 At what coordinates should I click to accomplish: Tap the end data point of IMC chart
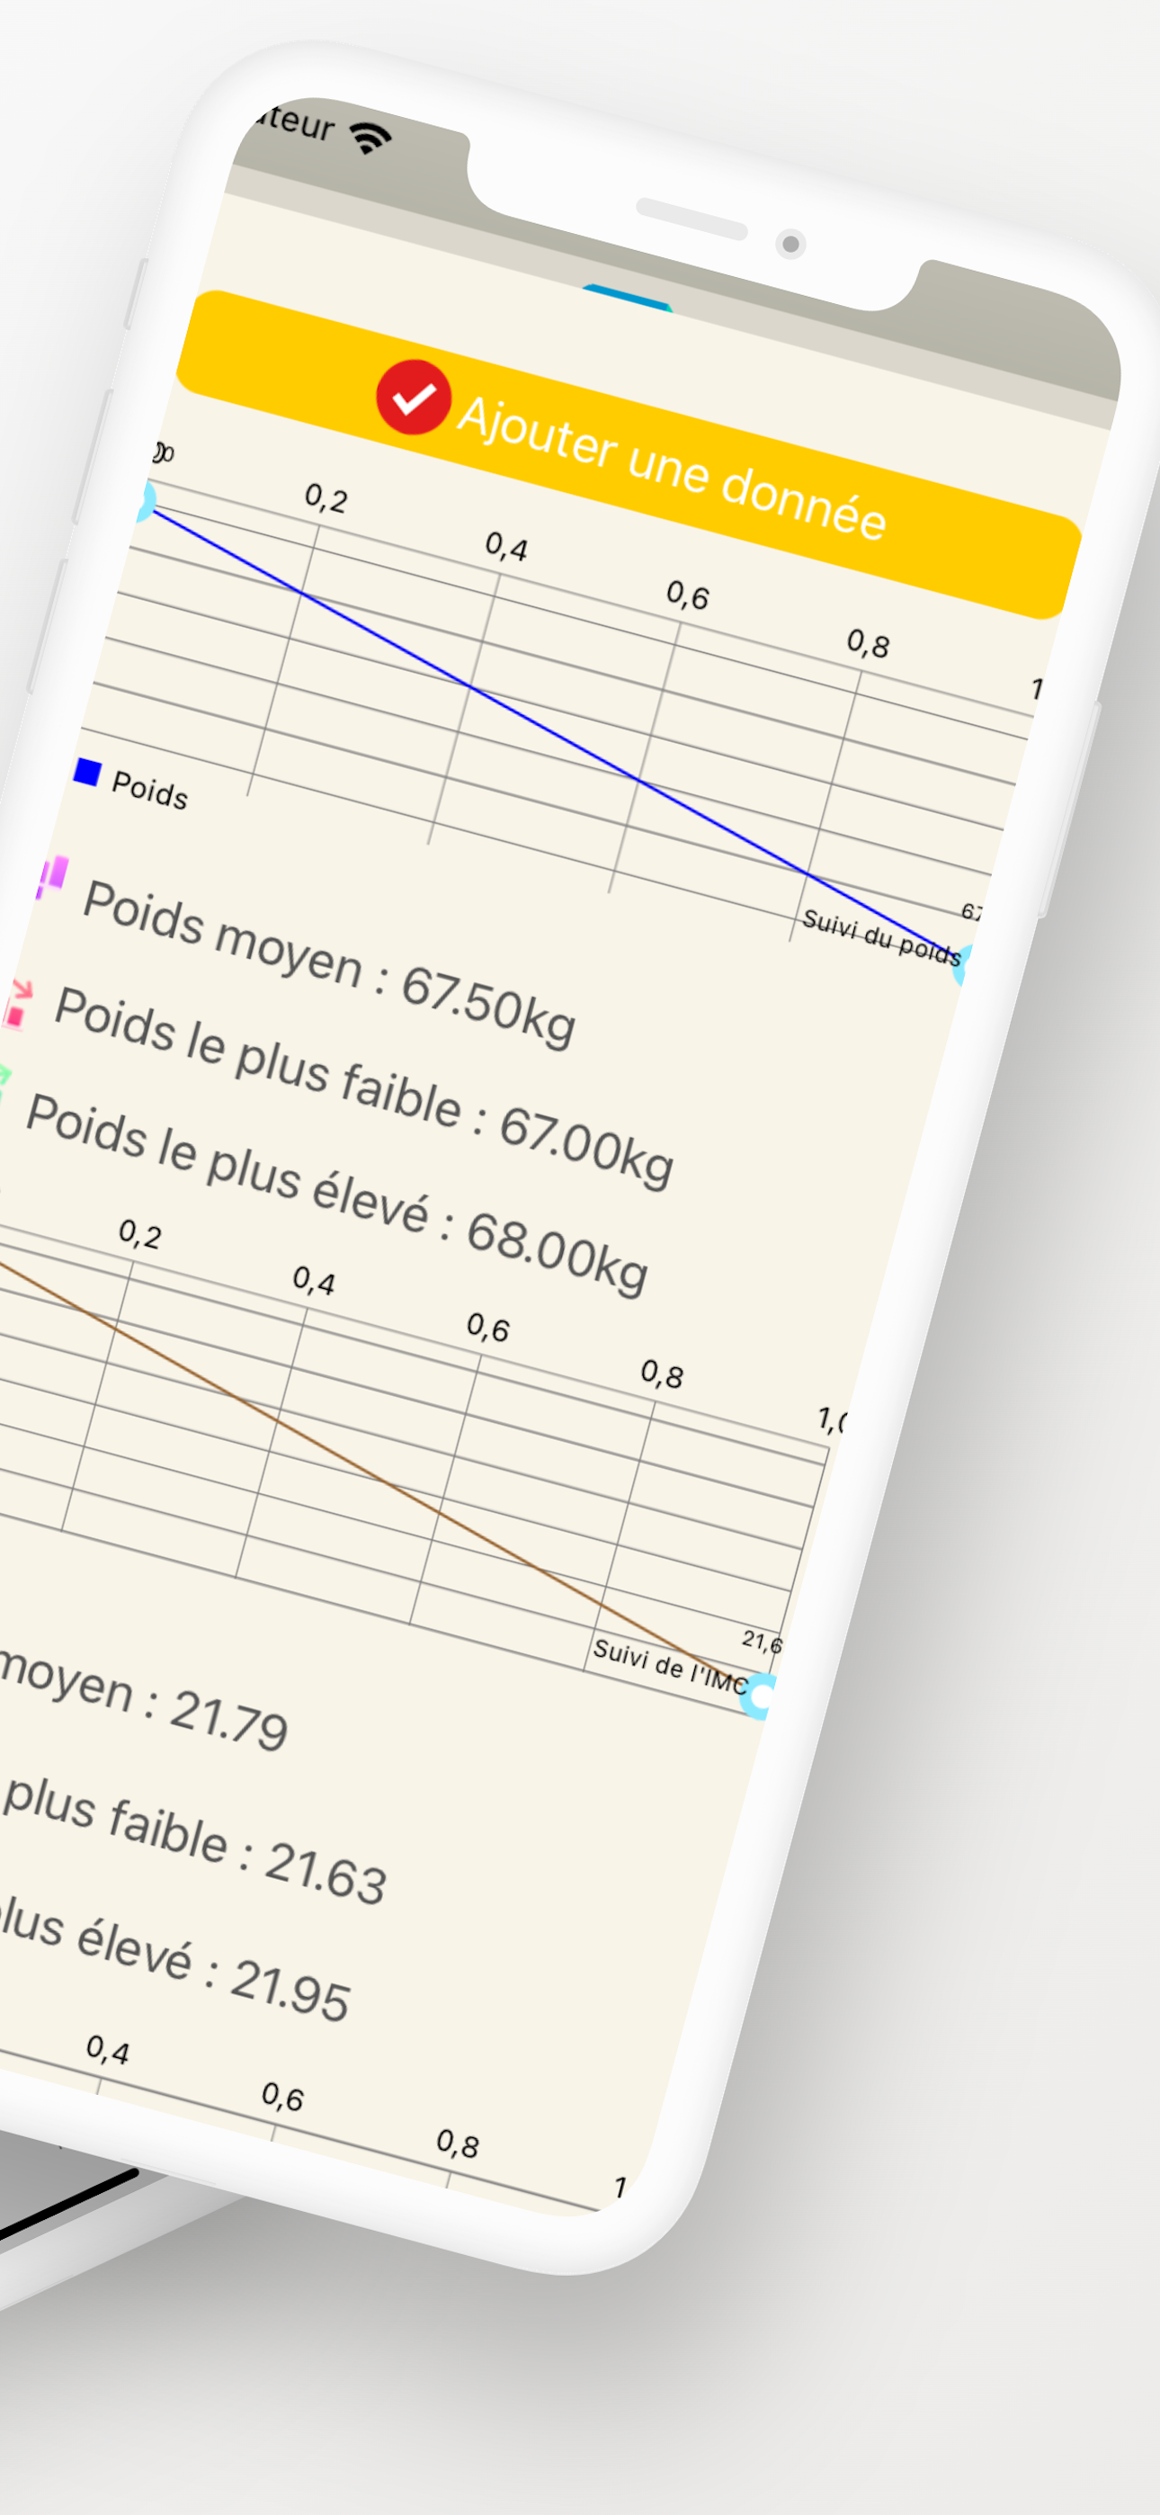click(x=760, y=1696)
